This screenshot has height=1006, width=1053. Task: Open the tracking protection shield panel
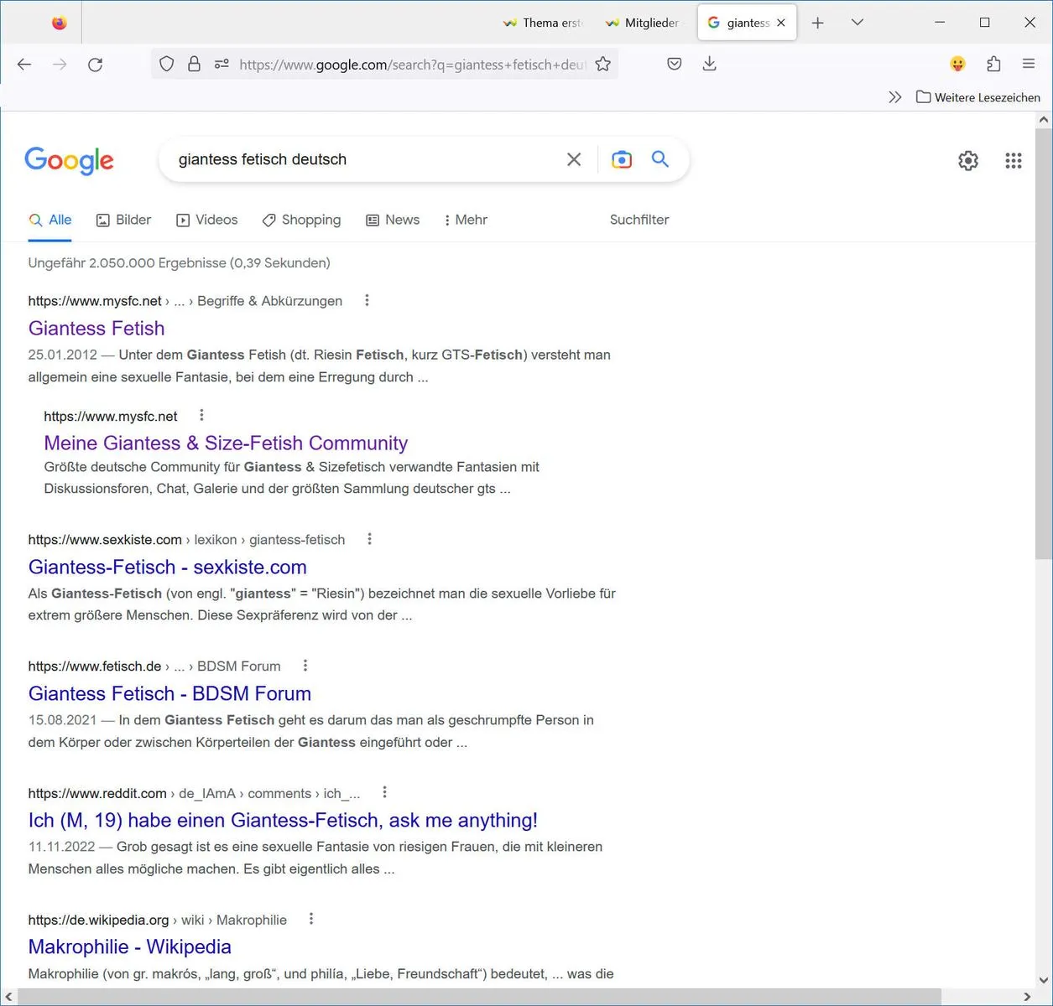click(167, 64)
